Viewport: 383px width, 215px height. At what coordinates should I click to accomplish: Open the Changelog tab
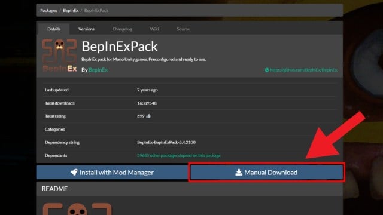coord(122,29)
